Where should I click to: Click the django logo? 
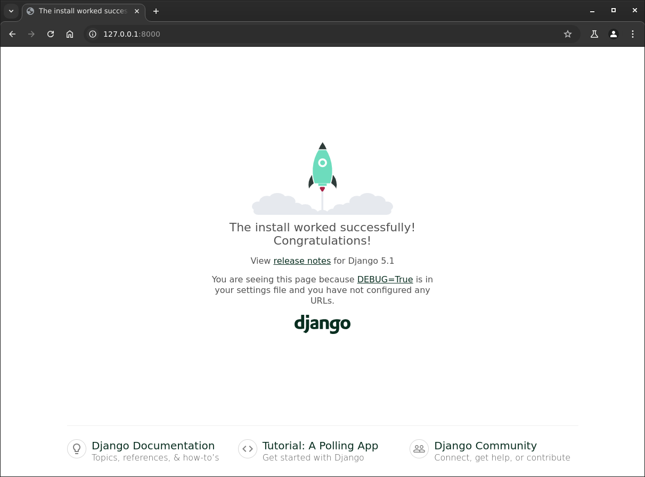click(322, 323)
